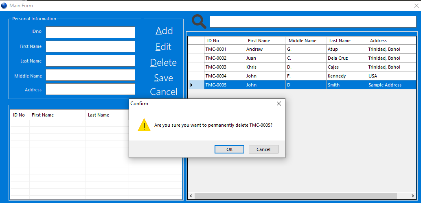This screenshot has width=421, height=203.
Task: Click the yellow warning triangle icon
Action: [x=144, y=125]
